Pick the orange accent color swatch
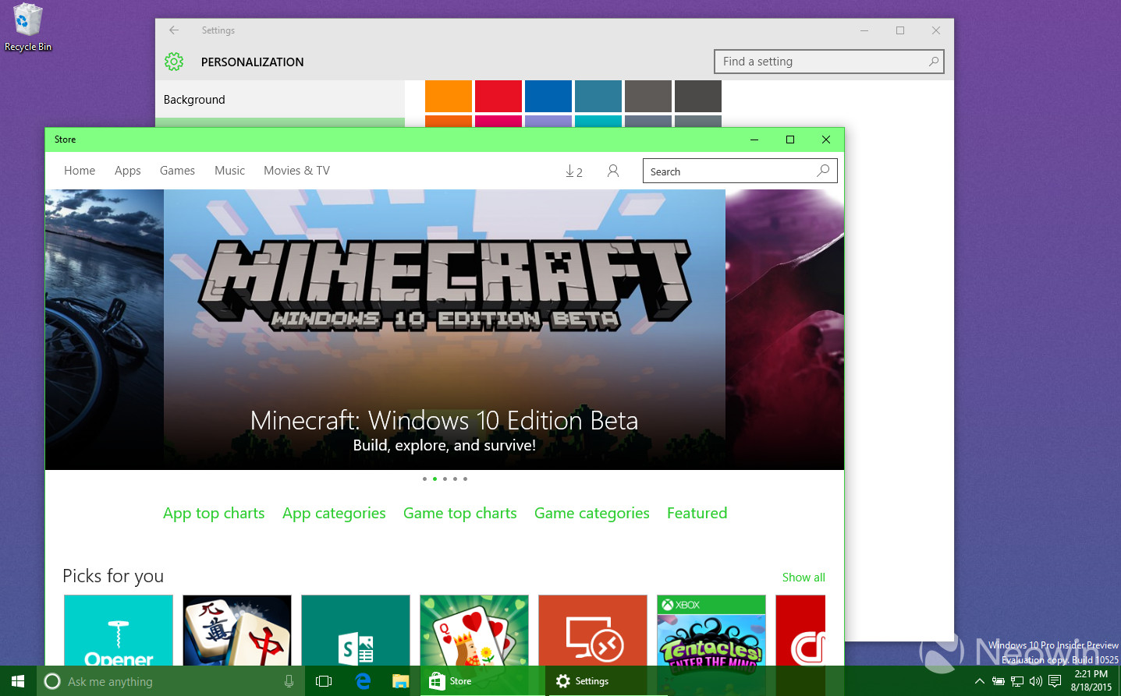This screenshot has height=696, width=1121. tap(449, 97)
